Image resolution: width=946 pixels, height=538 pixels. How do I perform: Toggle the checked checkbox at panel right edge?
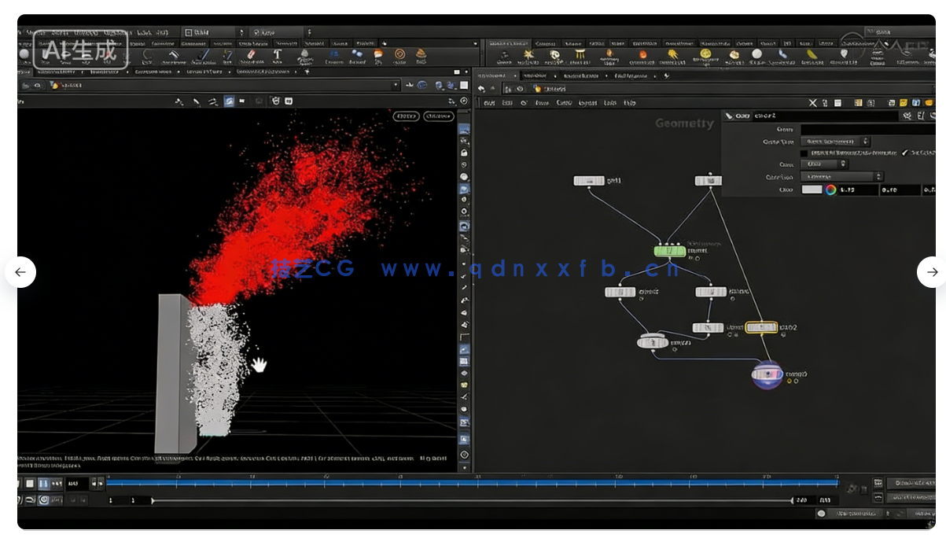[x=904, y=153]
